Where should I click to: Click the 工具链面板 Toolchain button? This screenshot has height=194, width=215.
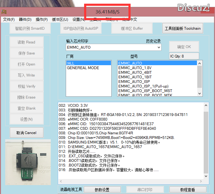pyautogui.click(x=183, y=28)
